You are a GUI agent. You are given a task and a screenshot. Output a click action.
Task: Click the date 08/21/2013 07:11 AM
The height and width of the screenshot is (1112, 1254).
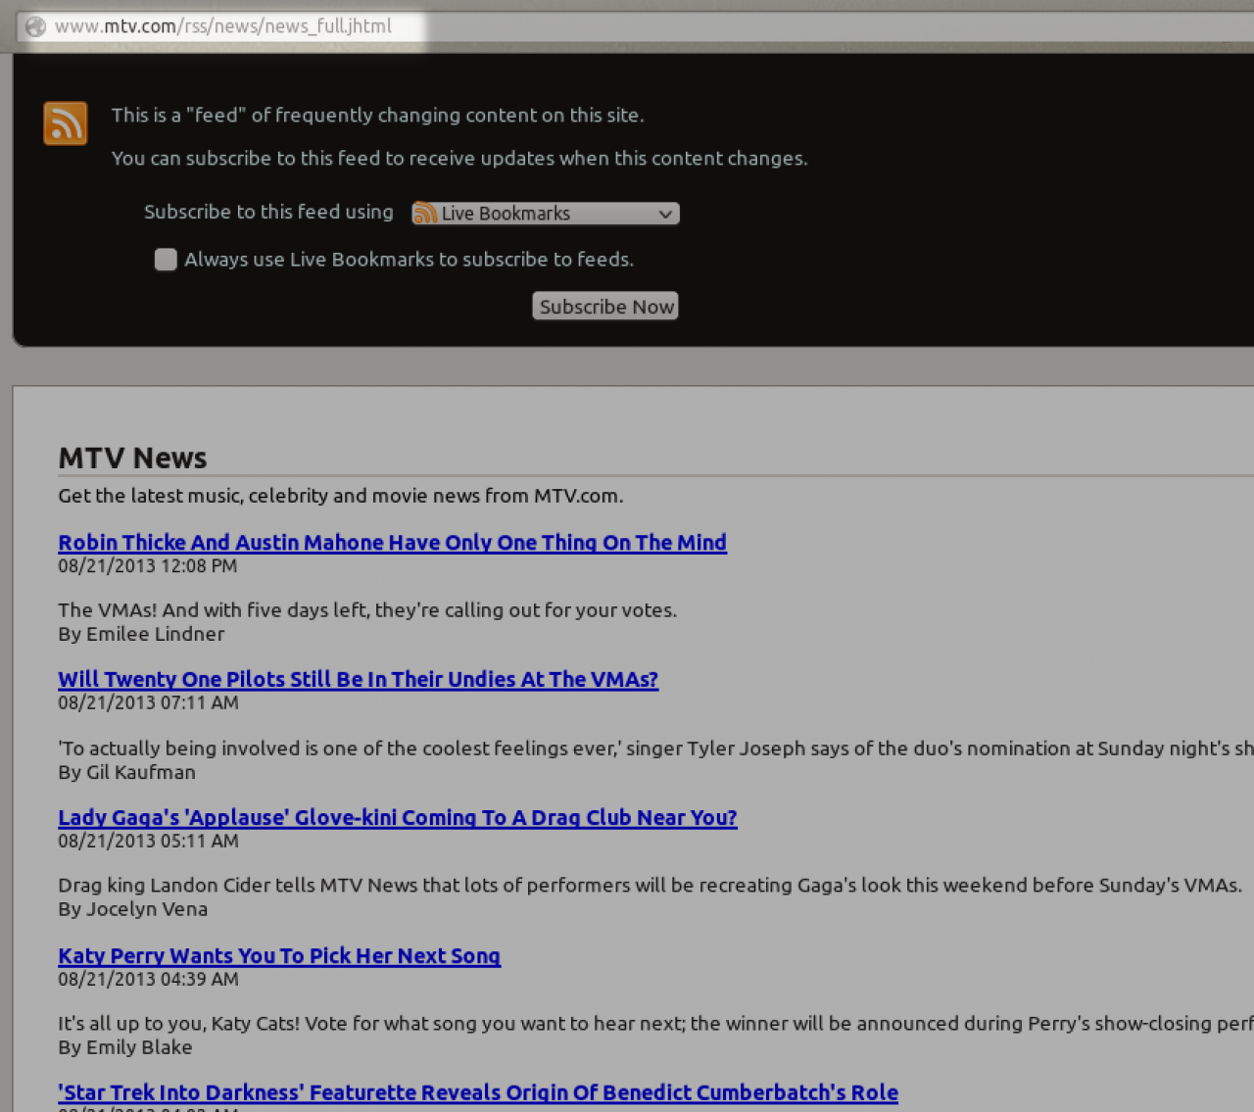[148, 703]
